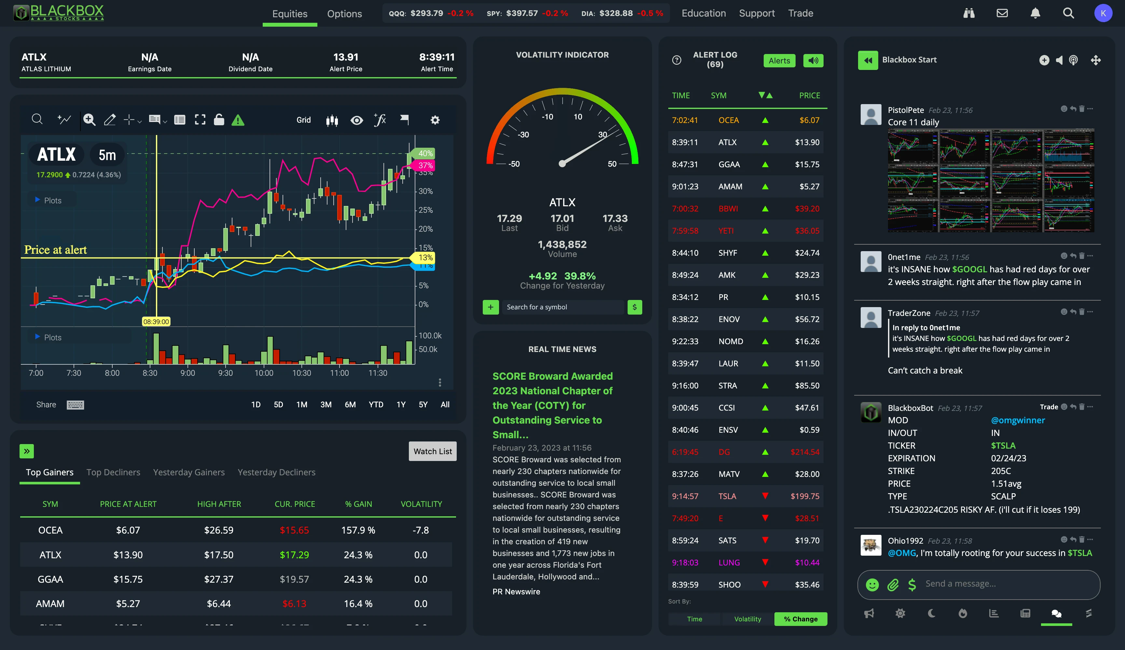This screenshot has width=1125, height=650.
Task: Open the annotation comment tool dropdown arrow
Action: [x=165, y=121]
